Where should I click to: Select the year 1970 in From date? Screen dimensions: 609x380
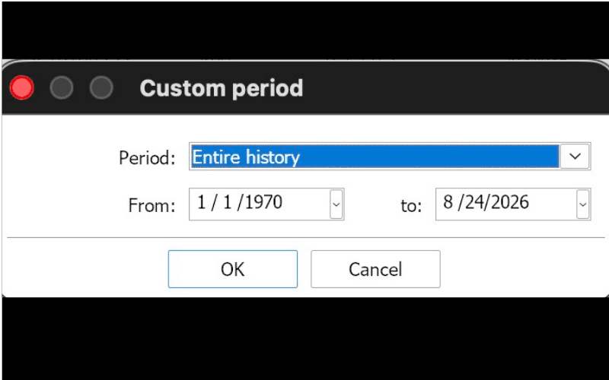tap(261, 202)
